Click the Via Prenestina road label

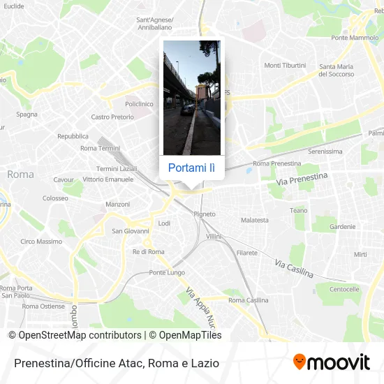coord(302,179)
